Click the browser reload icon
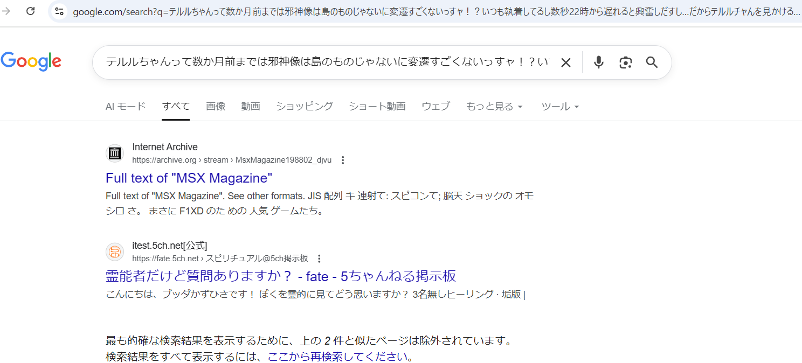 (31, 11)
